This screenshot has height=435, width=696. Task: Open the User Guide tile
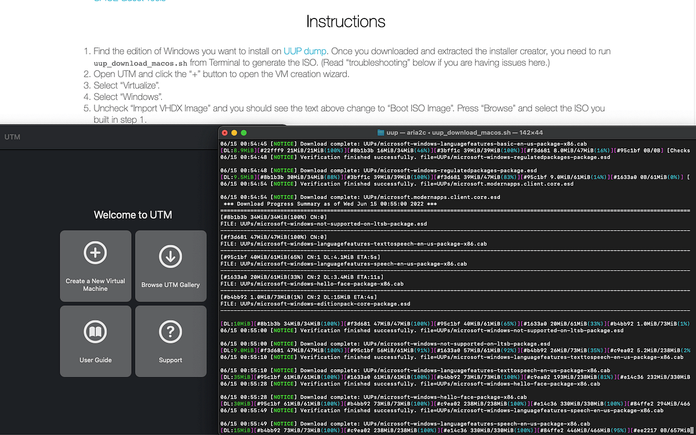tap(95, 341)
